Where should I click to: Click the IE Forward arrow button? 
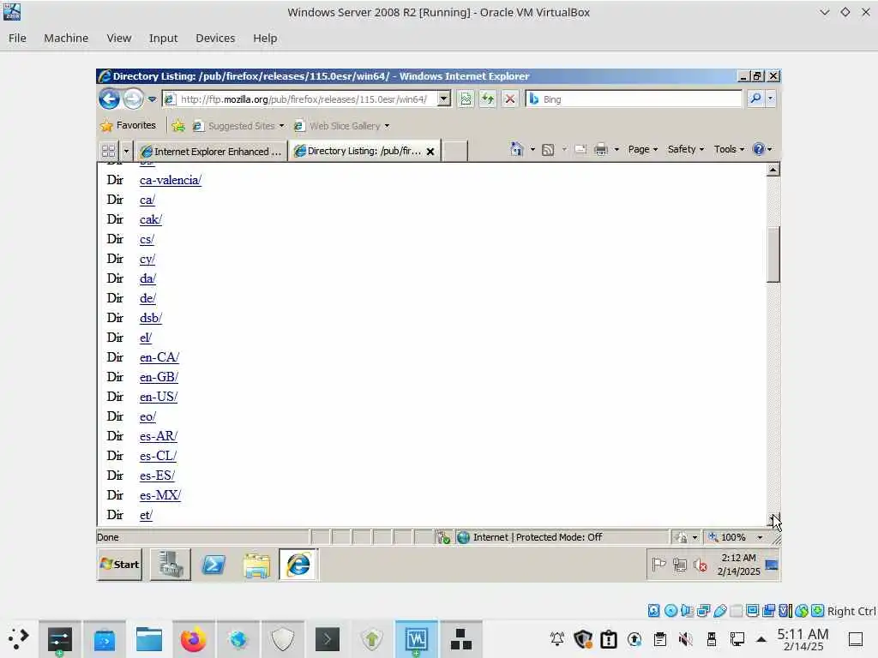click(x=133, y=99)
